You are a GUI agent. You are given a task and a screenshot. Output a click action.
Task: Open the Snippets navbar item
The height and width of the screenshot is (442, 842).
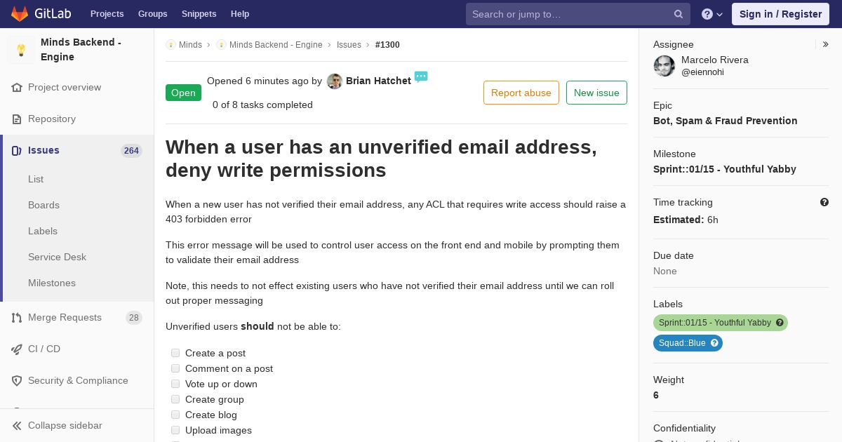(199, 14)
